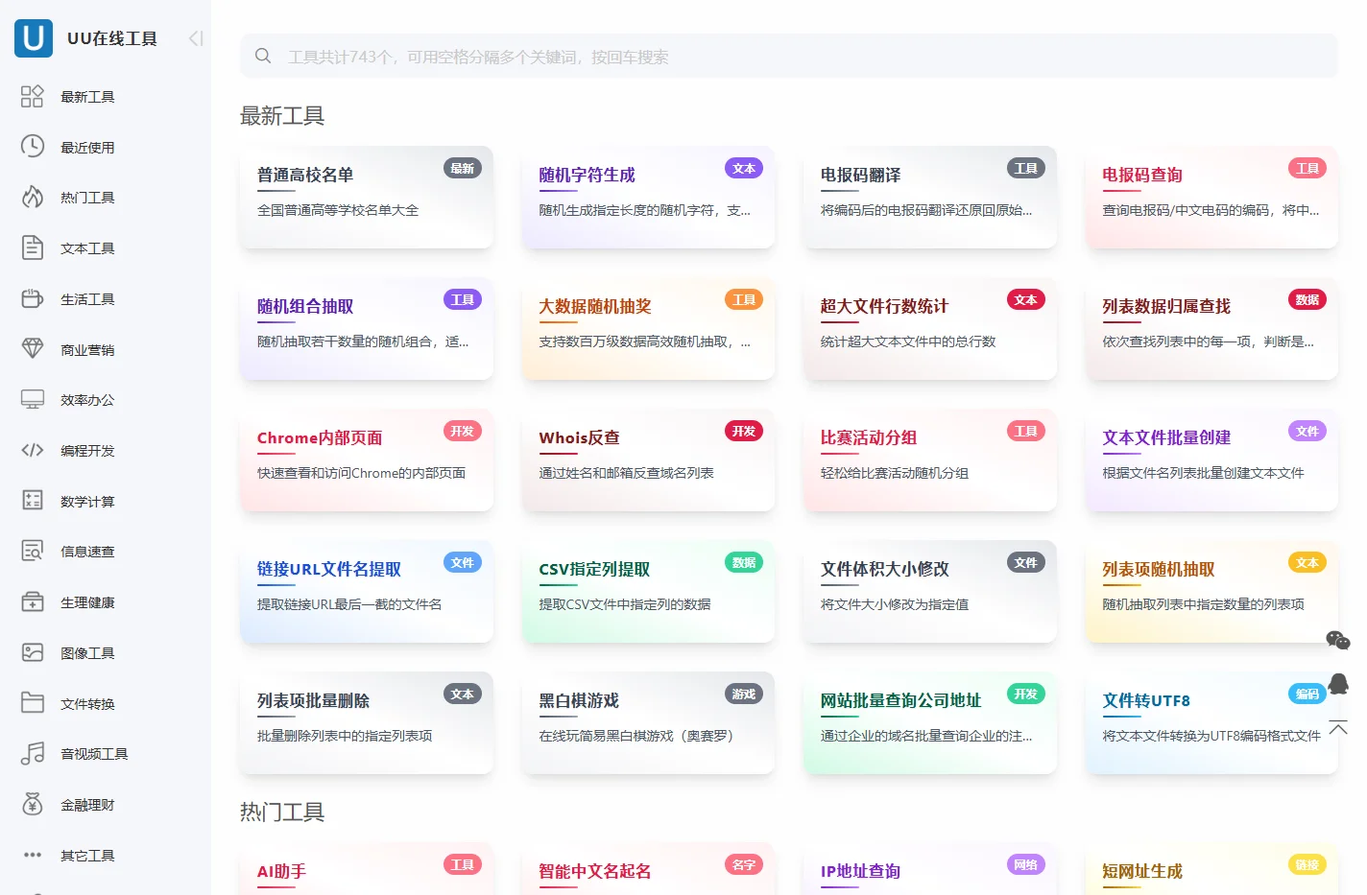Open the Whois反查 tool

point(648,459)
